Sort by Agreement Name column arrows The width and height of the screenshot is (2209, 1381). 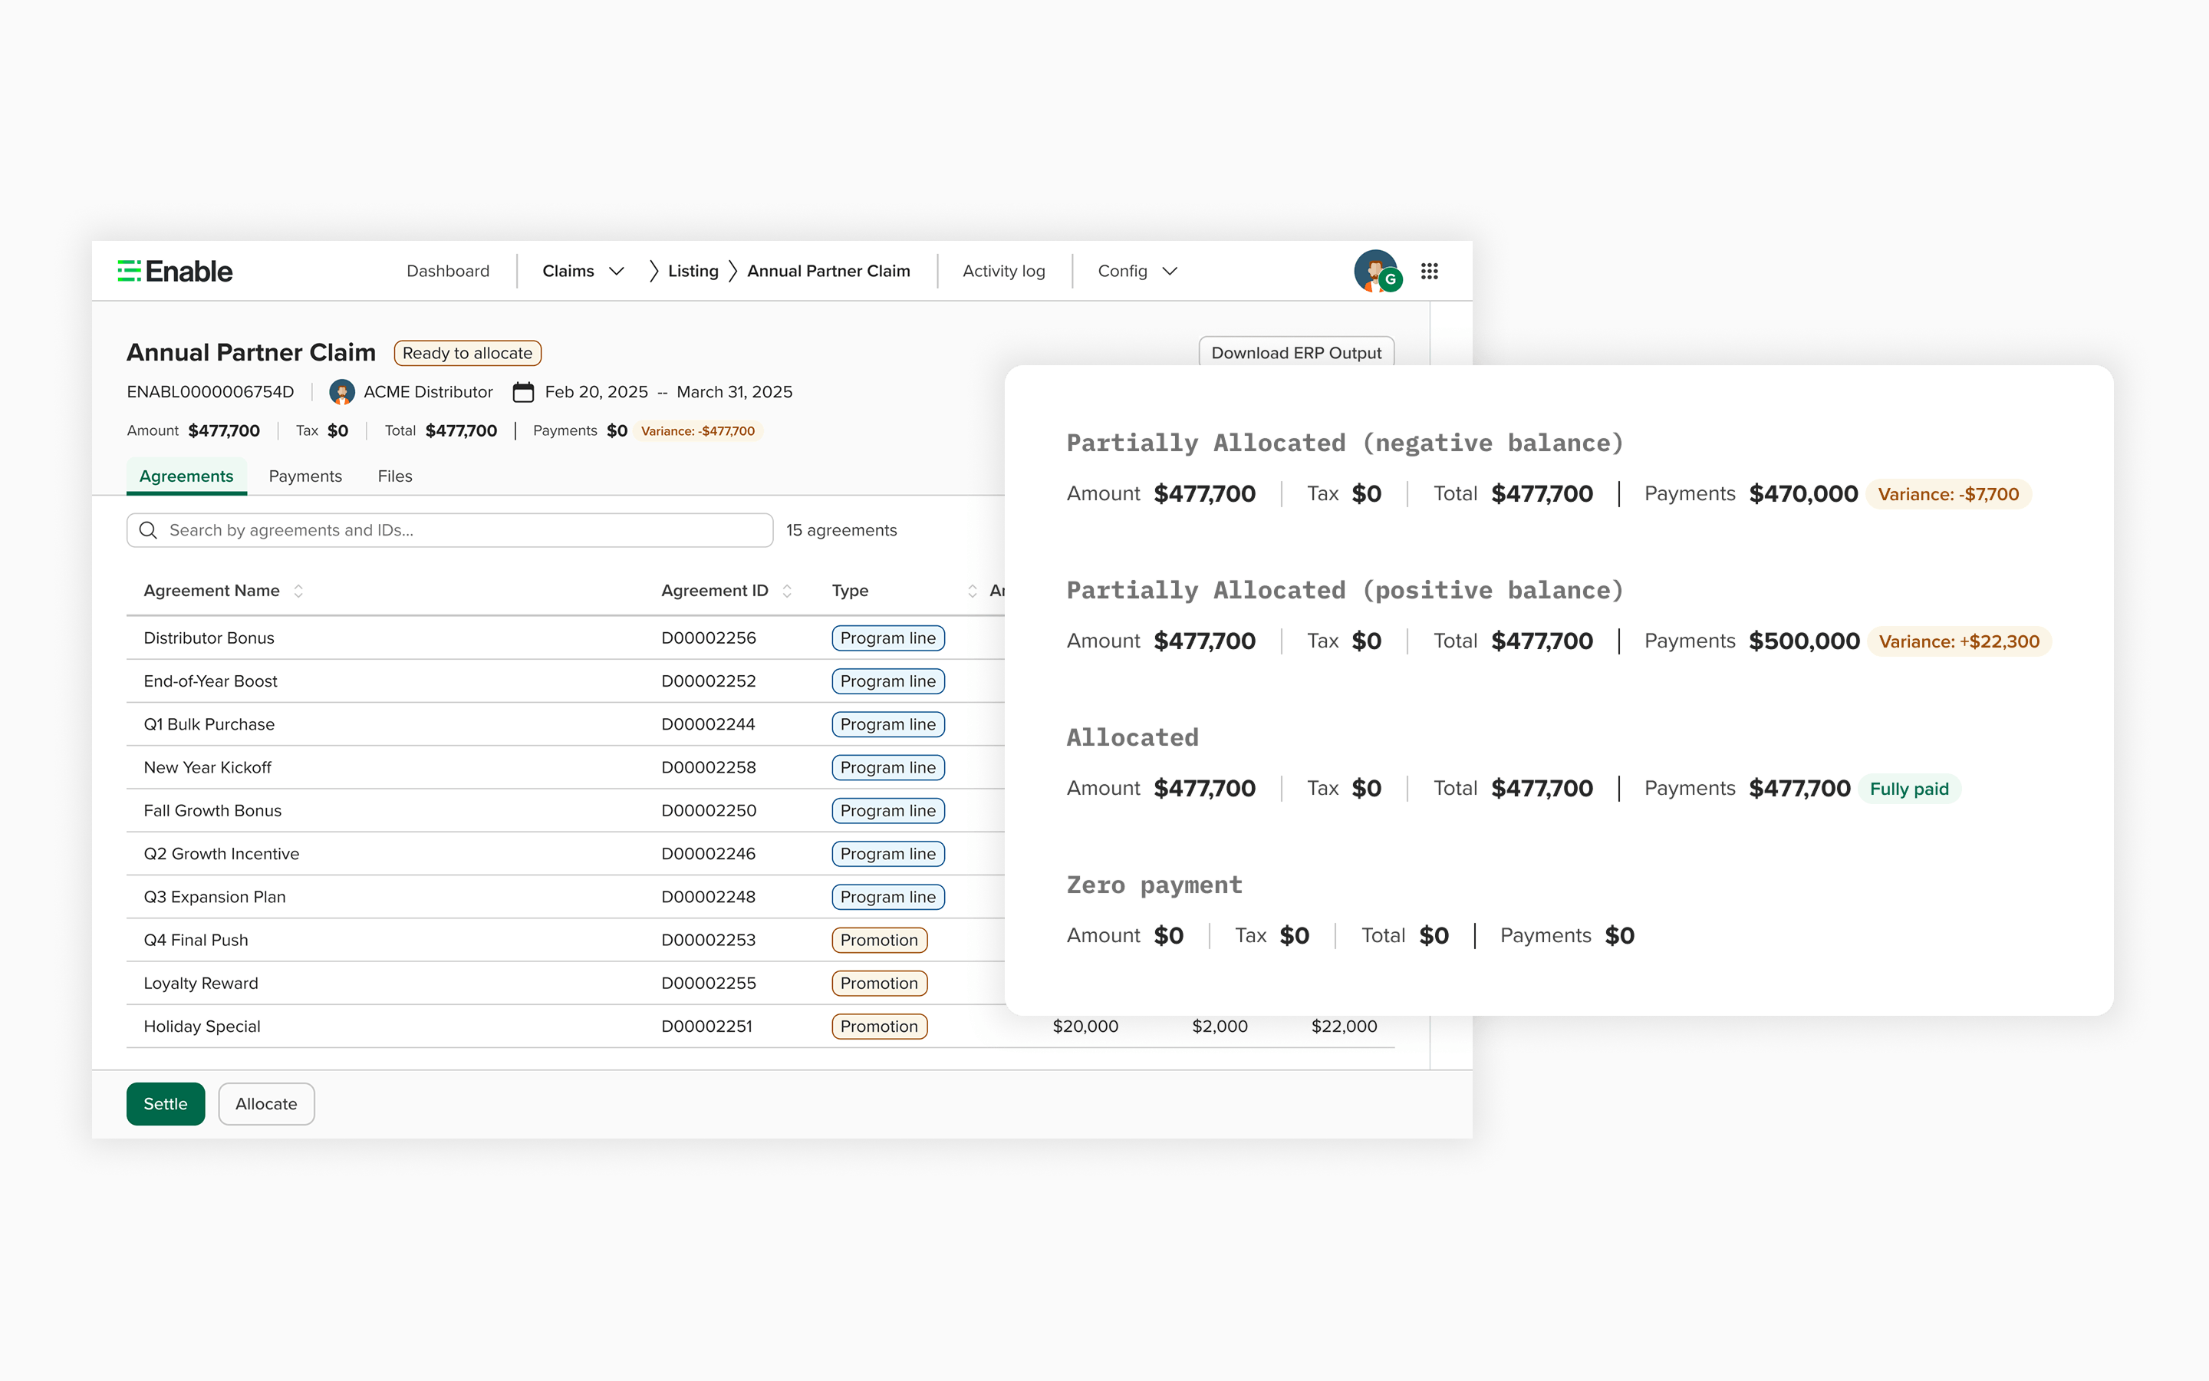[x=298, y=591]
